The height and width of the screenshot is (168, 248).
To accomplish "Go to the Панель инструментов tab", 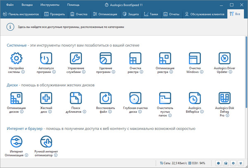I will tap(21, 14).
